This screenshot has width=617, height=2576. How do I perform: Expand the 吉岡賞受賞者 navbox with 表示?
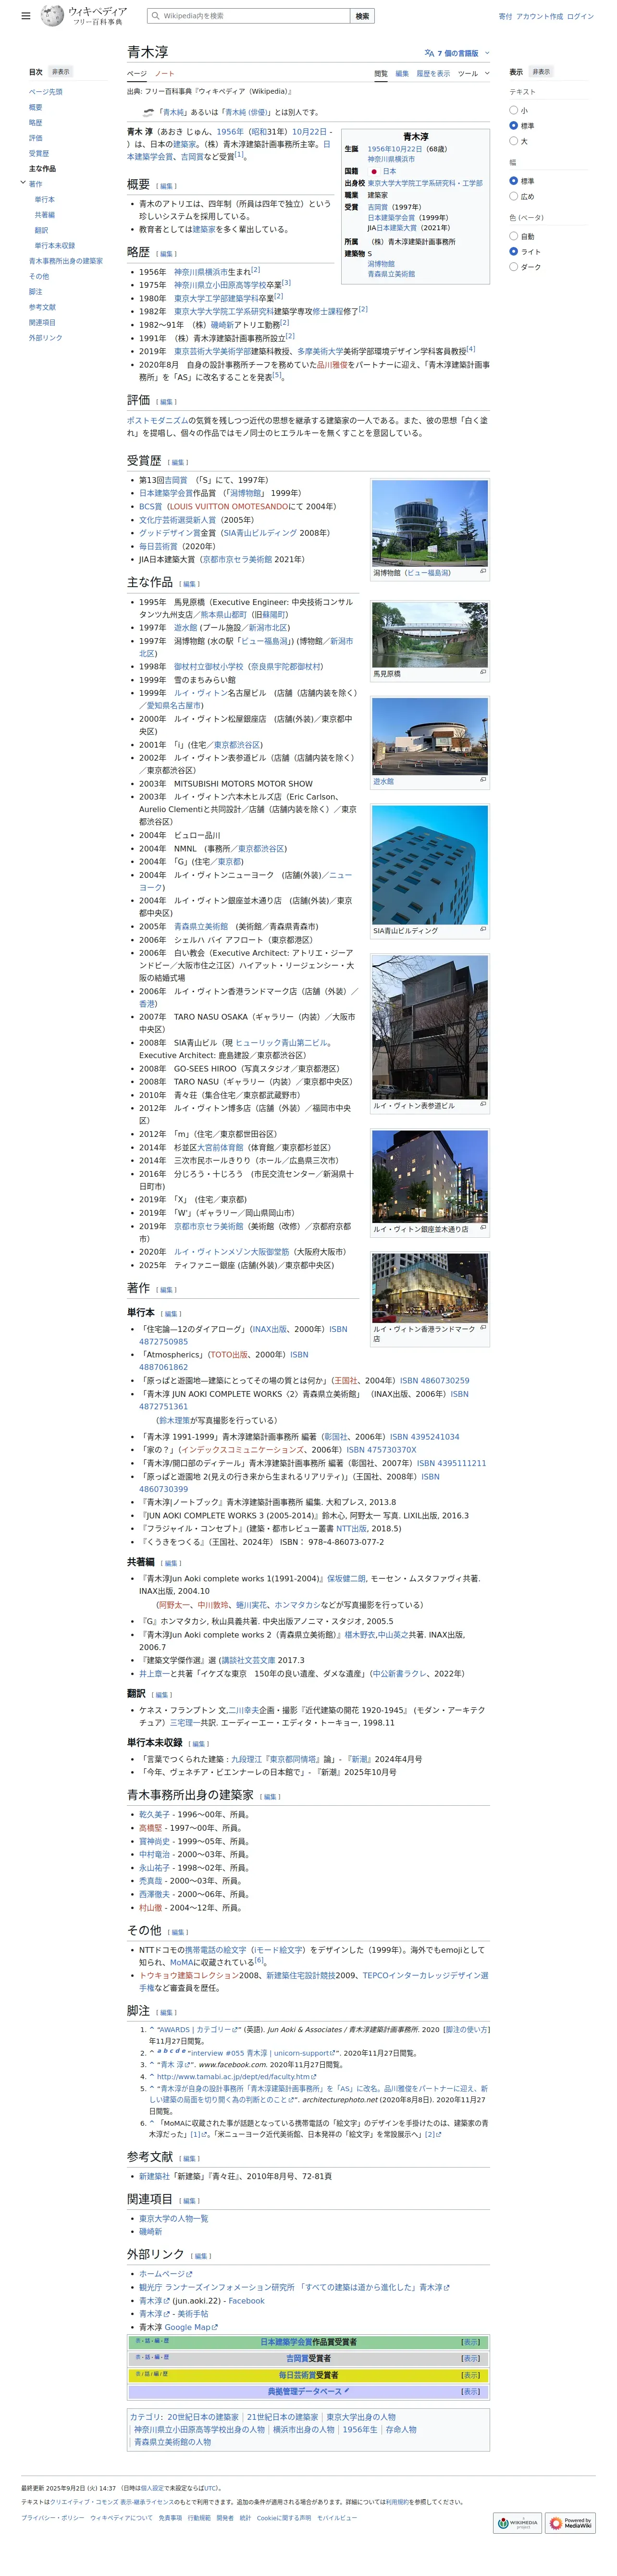[x=470, y=2358]
